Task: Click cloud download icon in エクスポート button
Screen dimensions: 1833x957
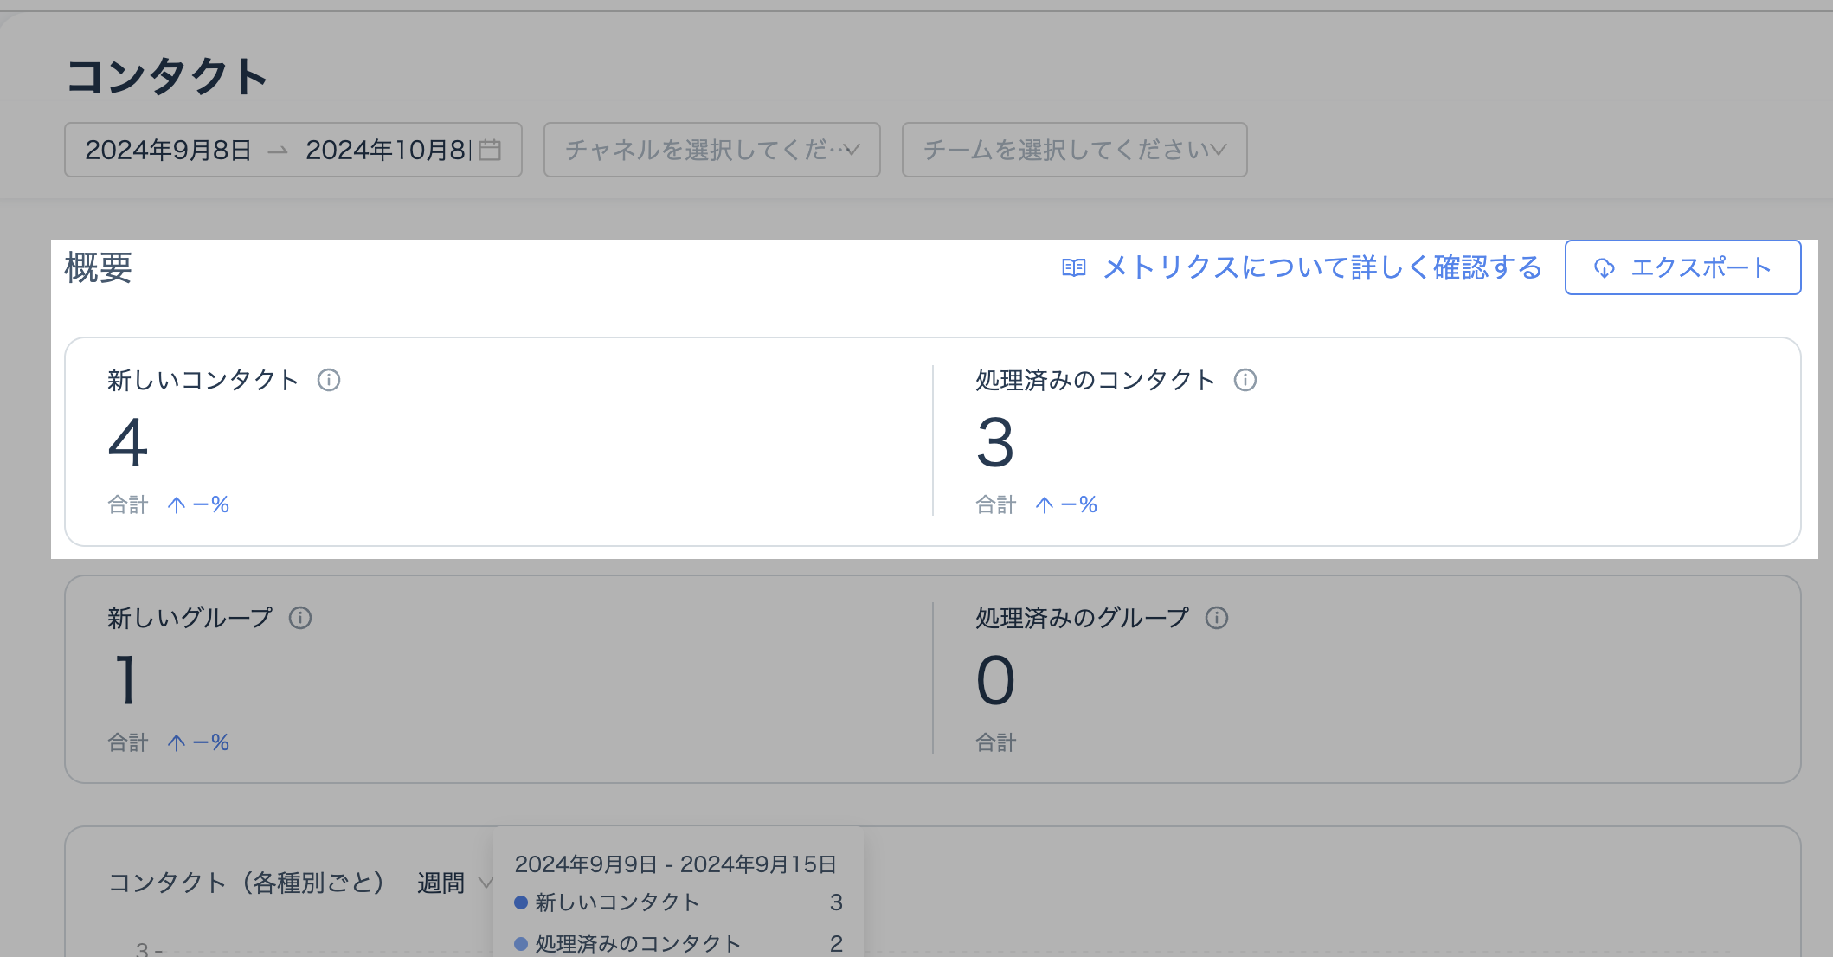Action: coord(1605,268)
